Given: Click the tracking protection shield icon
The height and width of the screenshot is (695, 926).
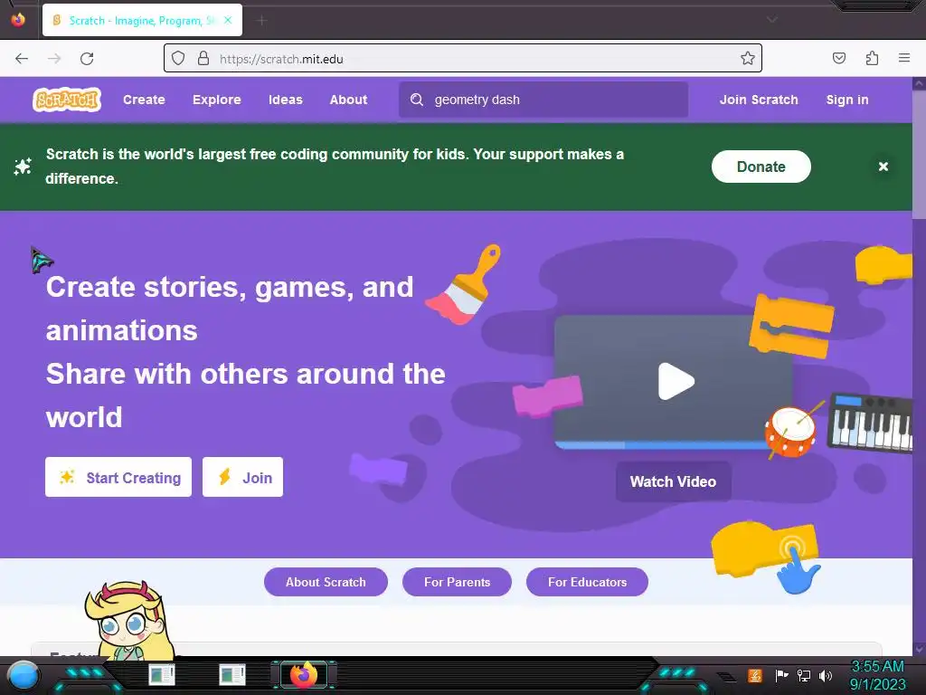Looking at the screenshot, I should pyautogui.click(x=178, y=59).
